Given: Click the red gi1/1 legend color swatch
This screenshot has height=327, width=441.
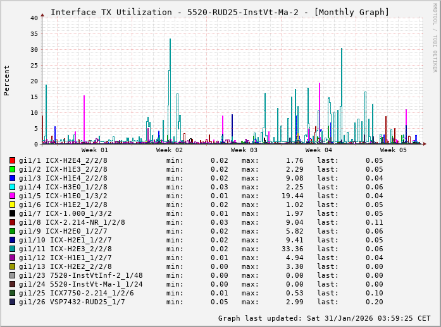Looking at the screenshot, I should [x=13, y=160].
